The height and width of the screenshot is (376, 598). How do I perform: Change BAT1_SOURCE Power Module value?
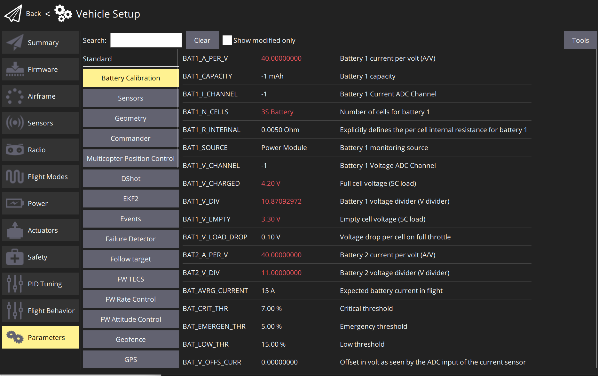(x=284, y=148)
